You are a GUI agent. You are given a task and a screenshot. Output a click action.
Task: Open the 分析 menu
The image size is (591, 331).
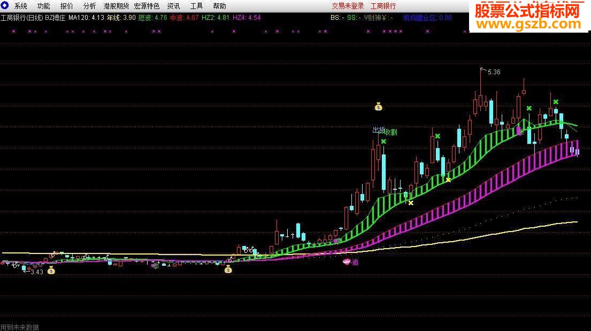pos(90,6)
